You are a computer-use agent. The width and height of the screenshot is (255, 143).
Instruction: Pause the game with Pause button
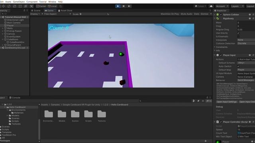tap(124, 6)
